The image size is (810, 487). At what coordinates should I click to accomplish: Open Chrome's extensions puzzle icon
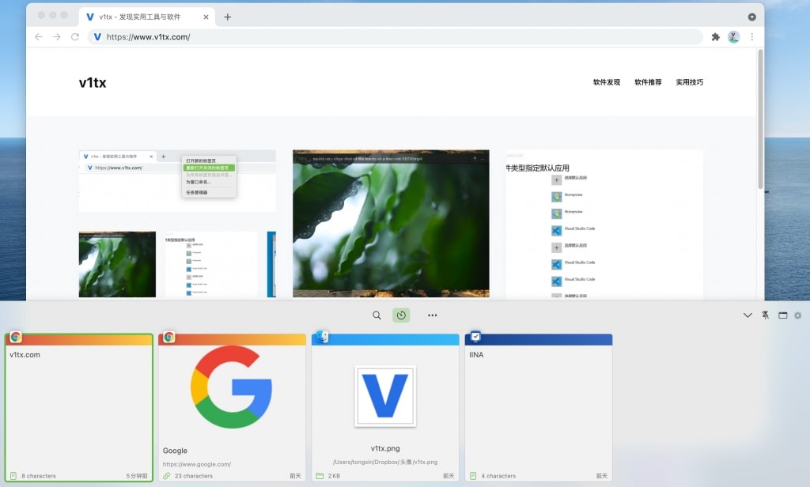coord(715,36)
